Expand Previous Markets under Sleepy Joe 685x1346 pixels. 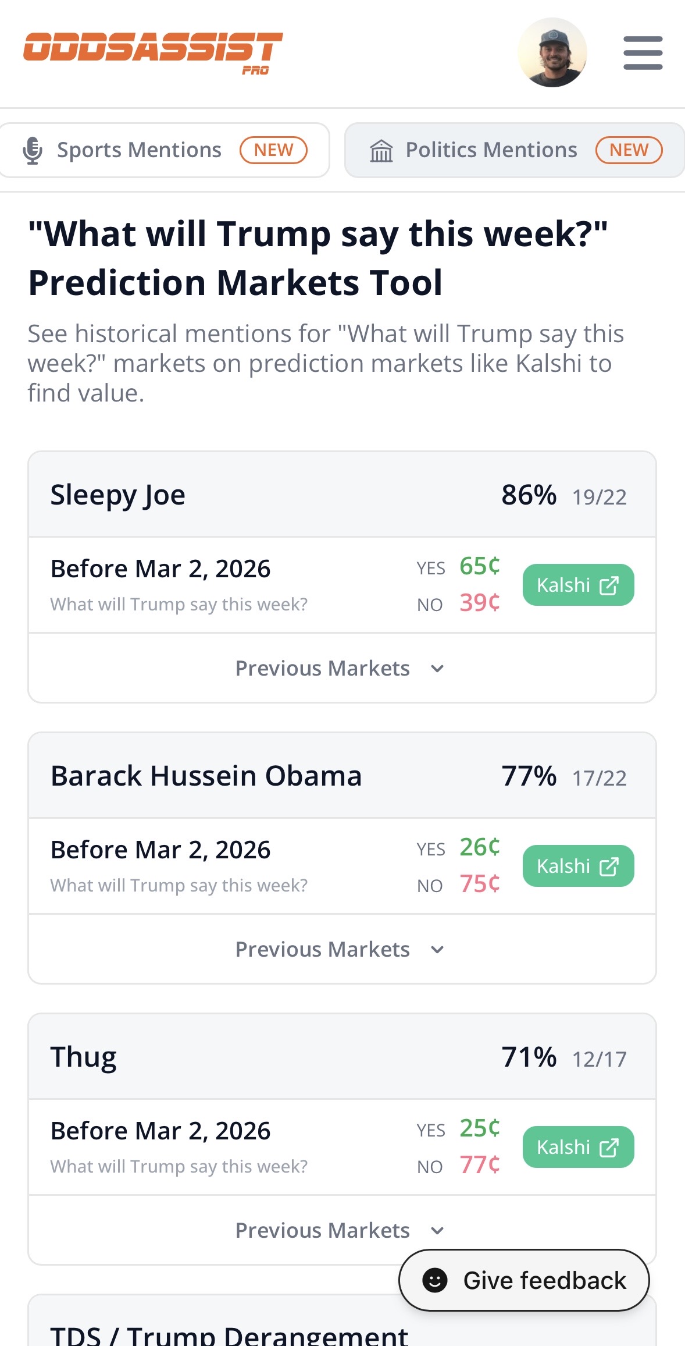pyautogui.click(x=342, y=667)
